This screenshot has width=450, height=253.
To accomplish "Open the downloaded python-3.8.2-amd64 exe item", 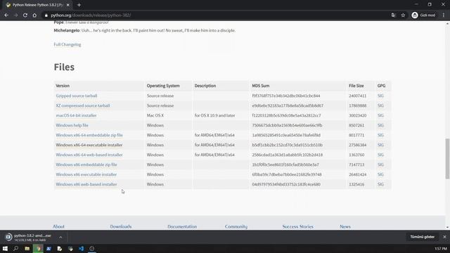I will pyautogui.click(x=32, y=238).
